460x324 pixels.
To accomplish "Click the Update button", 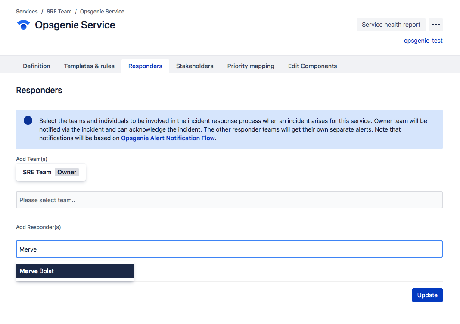I will 427,295.
